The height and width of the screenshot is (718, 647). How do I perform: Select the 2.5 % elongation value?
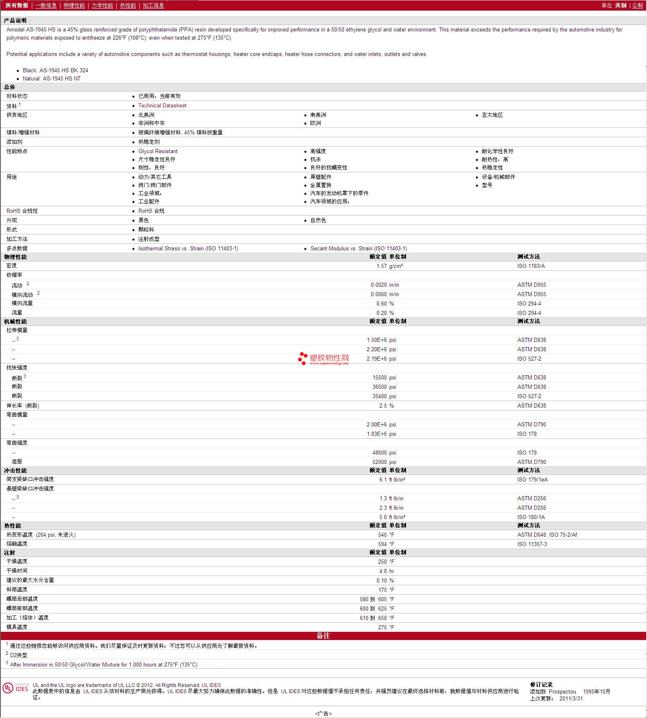point(386,406)
